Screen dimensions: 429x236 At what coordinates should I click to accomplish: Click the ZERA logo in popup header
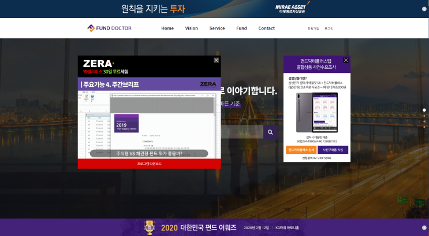99,64
